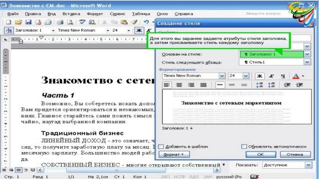Click the ruler tab selector L
The width and height of the screenshot is (319, 179).
[5, 39]
